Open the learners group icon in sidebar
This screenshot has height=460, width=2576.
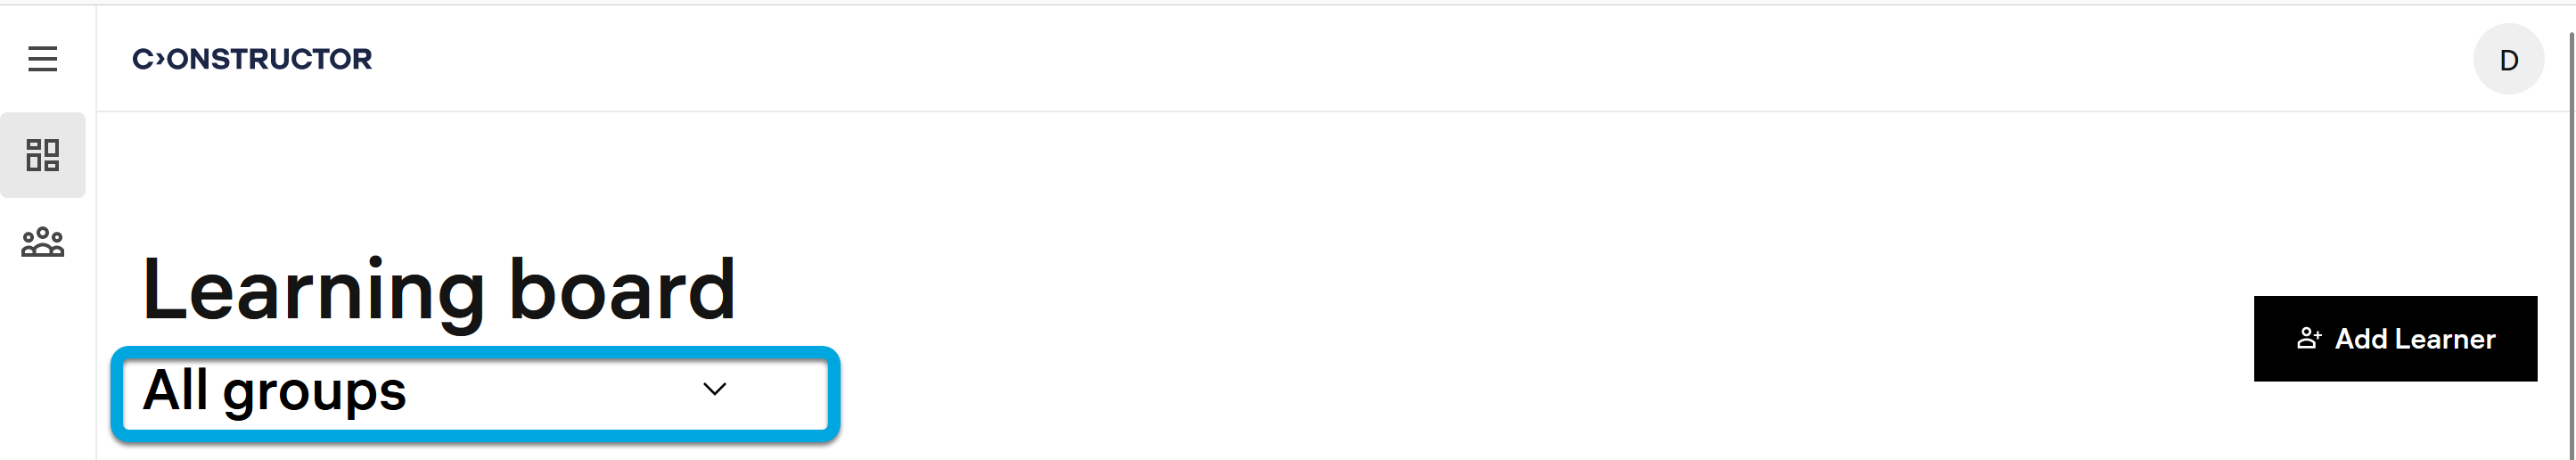(x=42, y=243)
